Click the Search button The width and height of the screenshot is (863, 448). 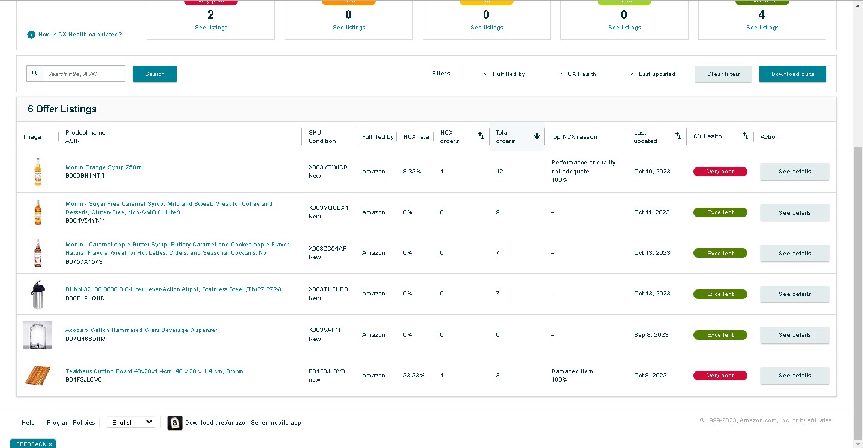point(155,74)
